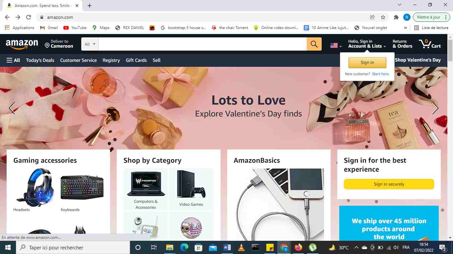Click the Amazon logo
Viewport: 453px width, 254px height.
pos(22,44)
